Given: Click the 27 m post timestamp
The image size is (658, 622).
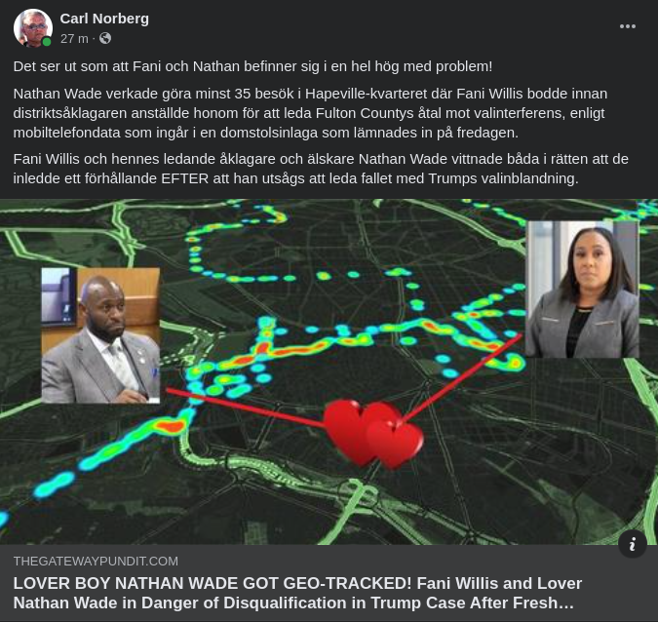Looking at the screenshot, I should 74,39.
